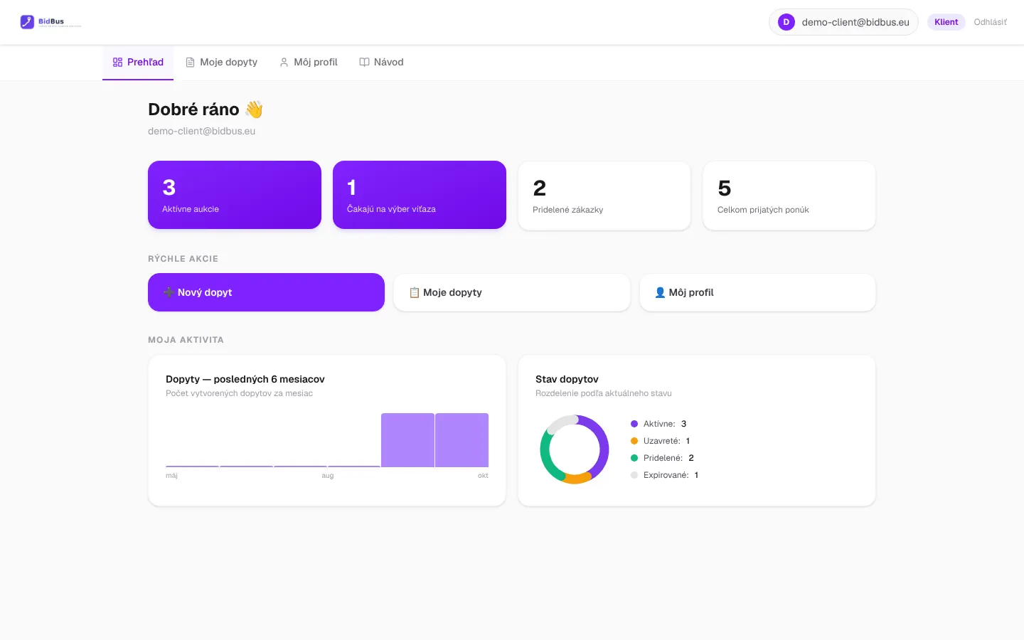
Task: Open Môj profil quick action button
Action: click(x=758, y=292)
